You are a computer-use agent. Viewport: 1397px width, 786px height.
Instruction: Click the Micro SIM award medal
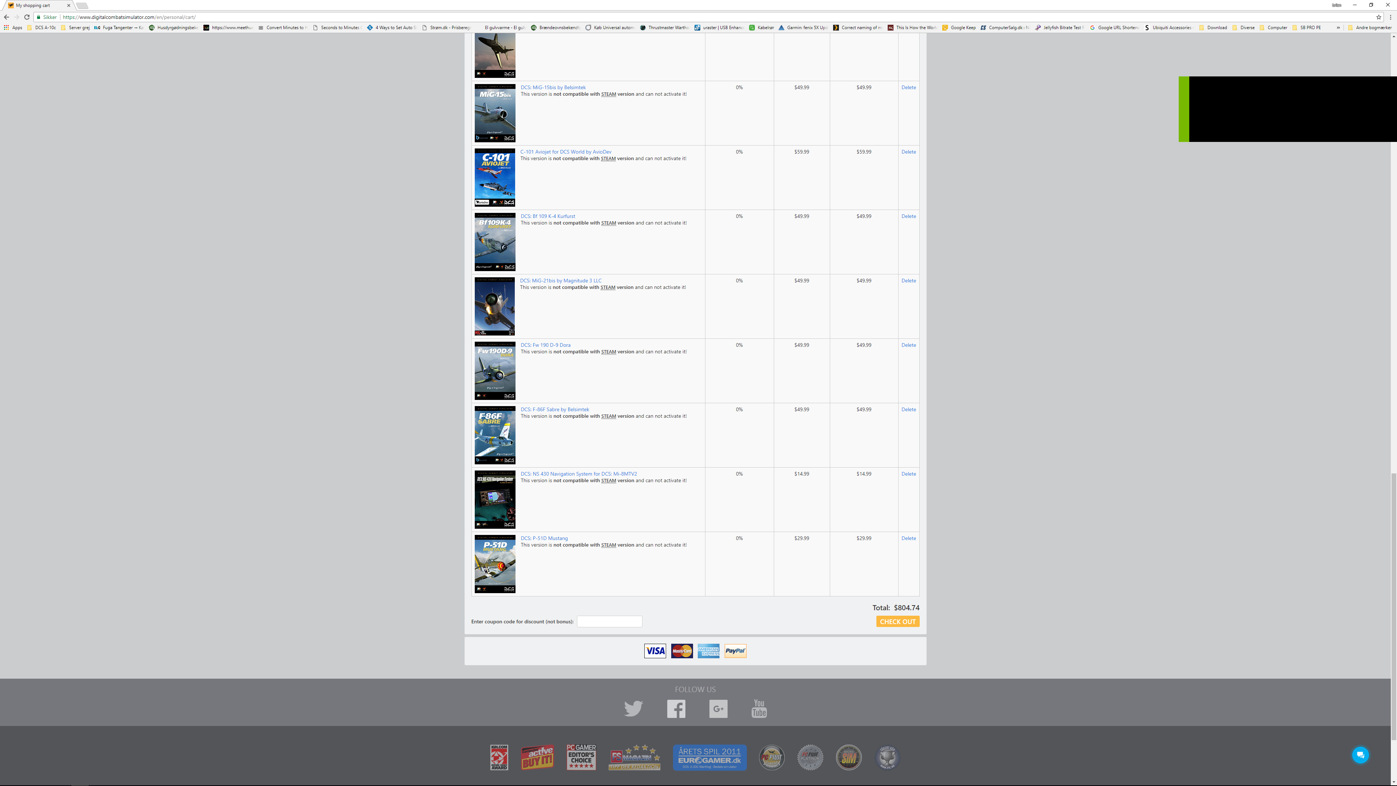click(x=849, y=757)
